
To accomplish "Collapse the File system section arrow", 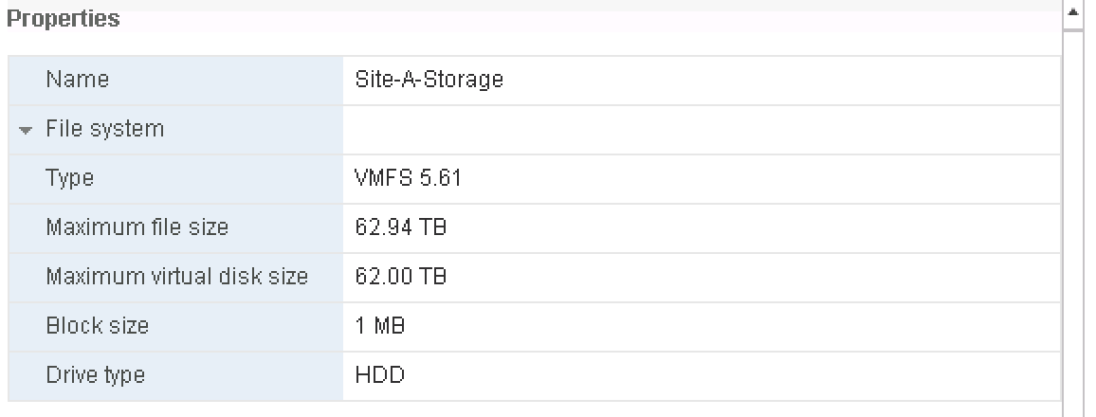I will (x=26, y=130).
